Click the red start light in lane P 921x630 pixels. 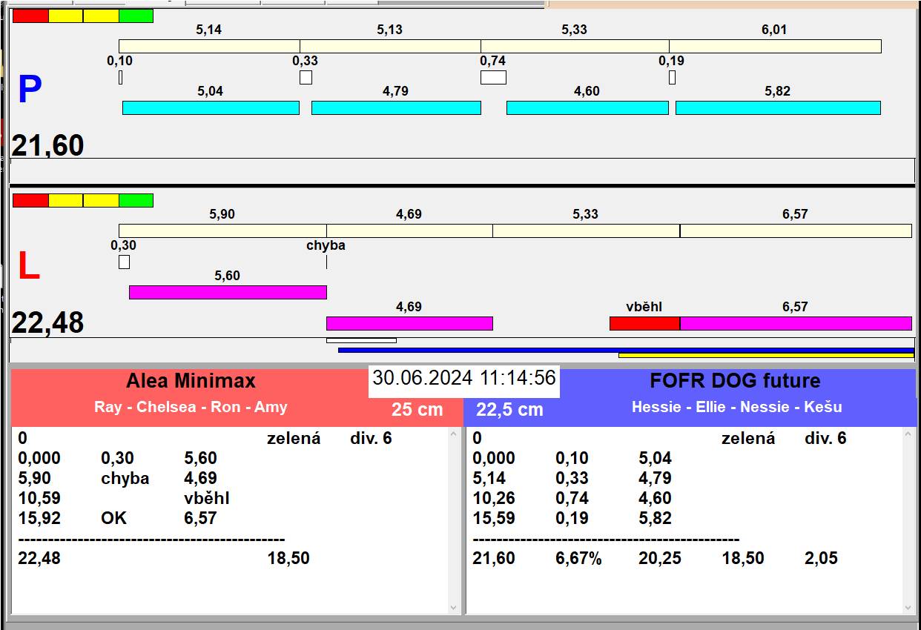click(30, 16)
